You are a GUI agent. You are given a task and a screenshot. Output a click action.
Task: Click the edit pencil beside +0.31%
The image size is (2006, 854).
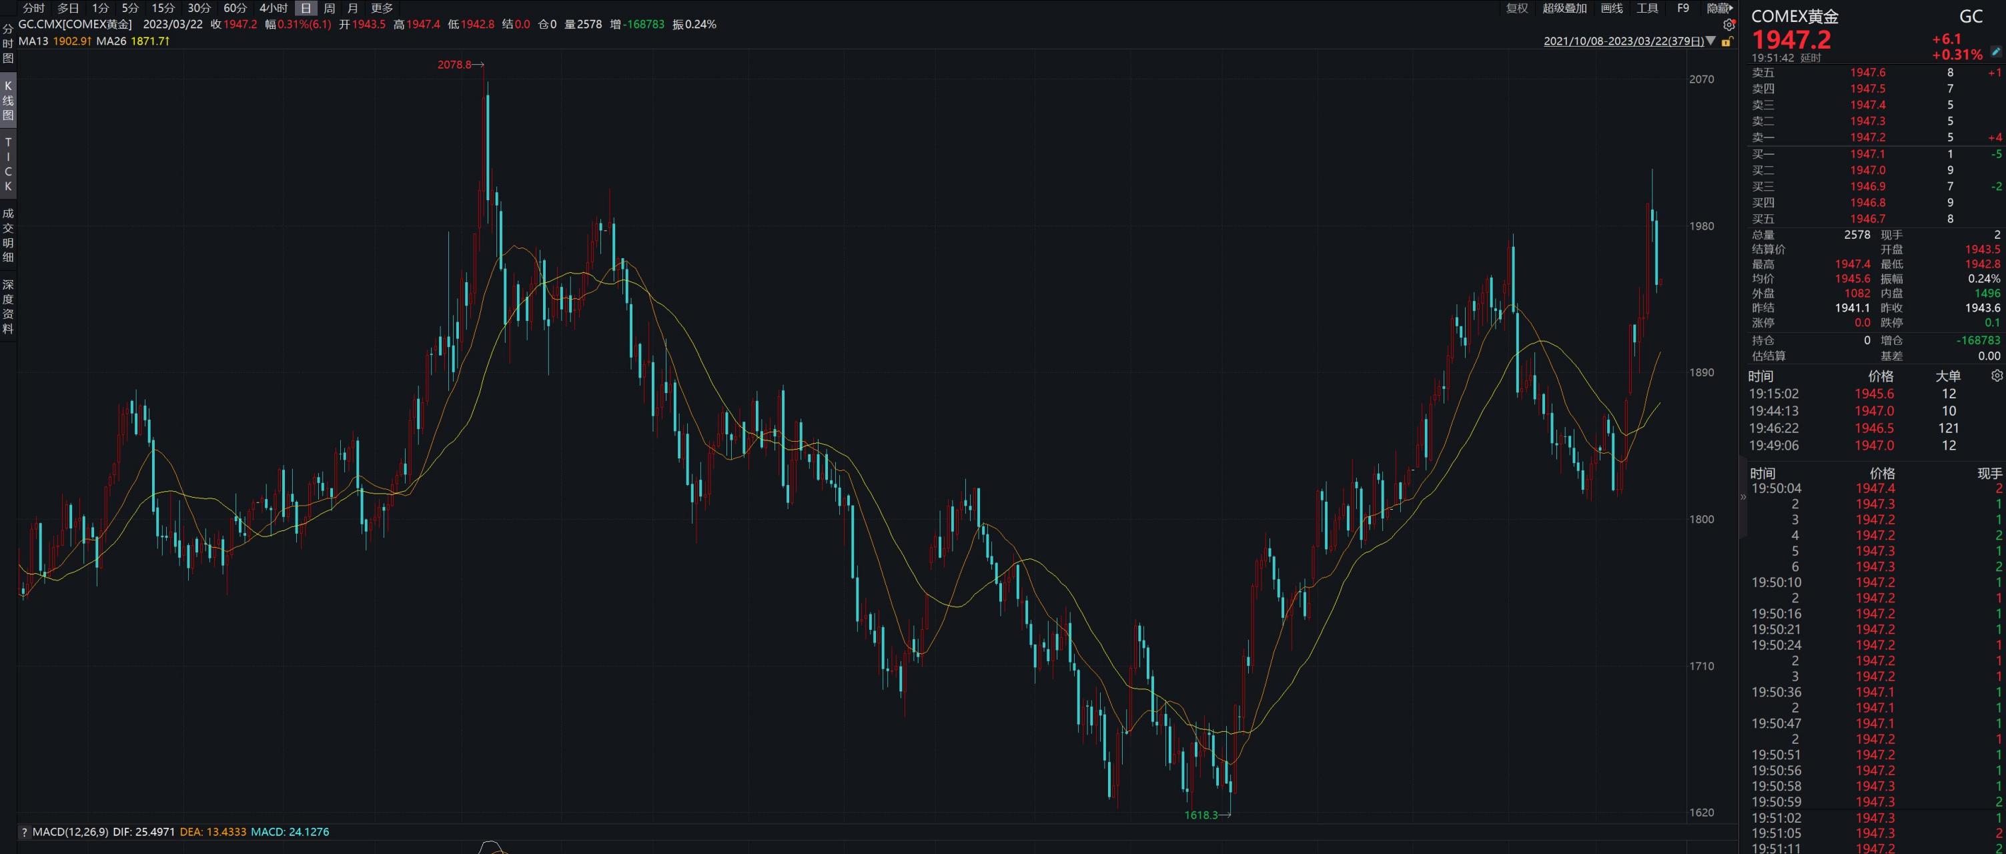pos(1996,52)
